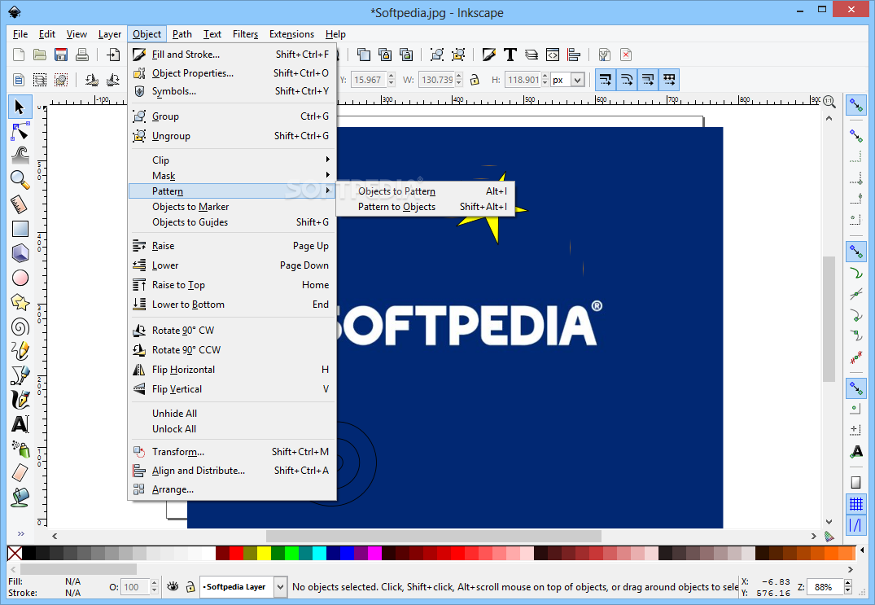
Task: Select the Calligraphy tool
Action: pos(20,400)
